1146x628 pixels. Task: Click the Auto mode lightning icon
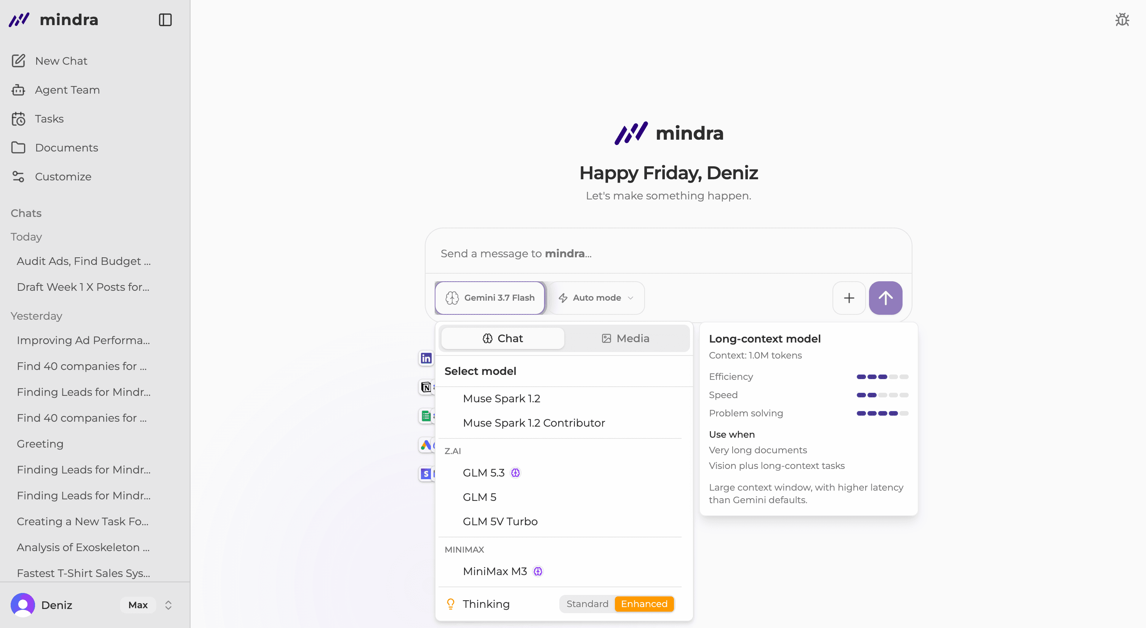[563, 298]
